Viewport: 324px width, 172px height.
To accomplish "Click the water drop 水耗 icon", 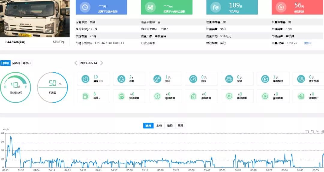I will tap(121, 79).
